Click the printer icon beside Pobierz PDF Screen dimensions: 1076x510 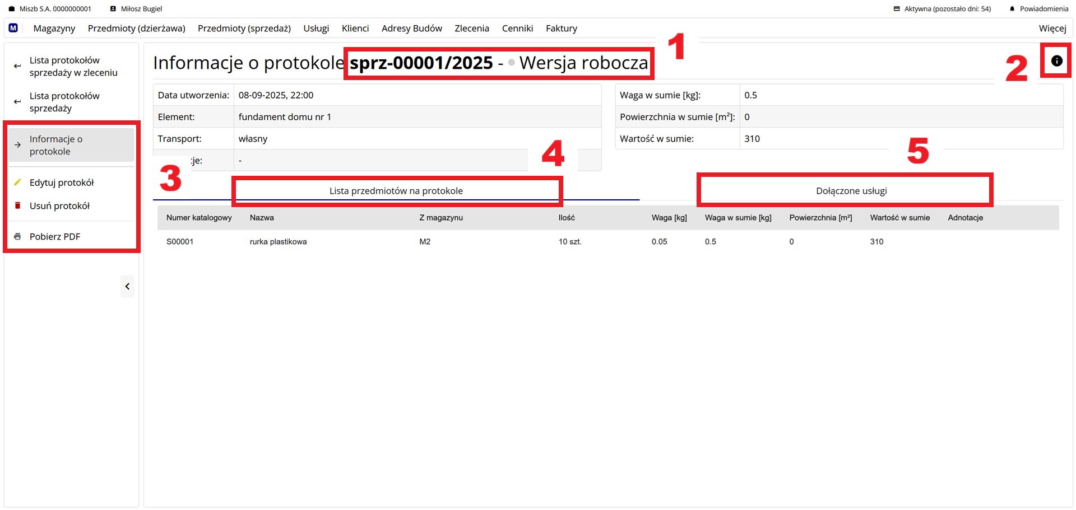coord(17,236)
